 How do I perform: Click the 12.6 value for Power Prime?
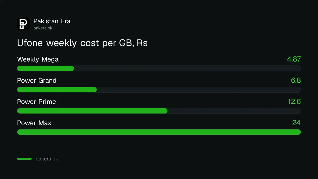(294, 102)
